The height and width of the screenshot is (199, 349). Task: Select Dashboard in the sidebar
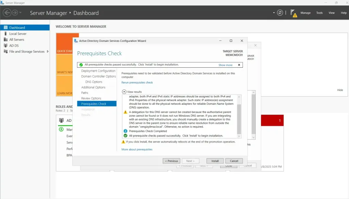tap(25, 28)
